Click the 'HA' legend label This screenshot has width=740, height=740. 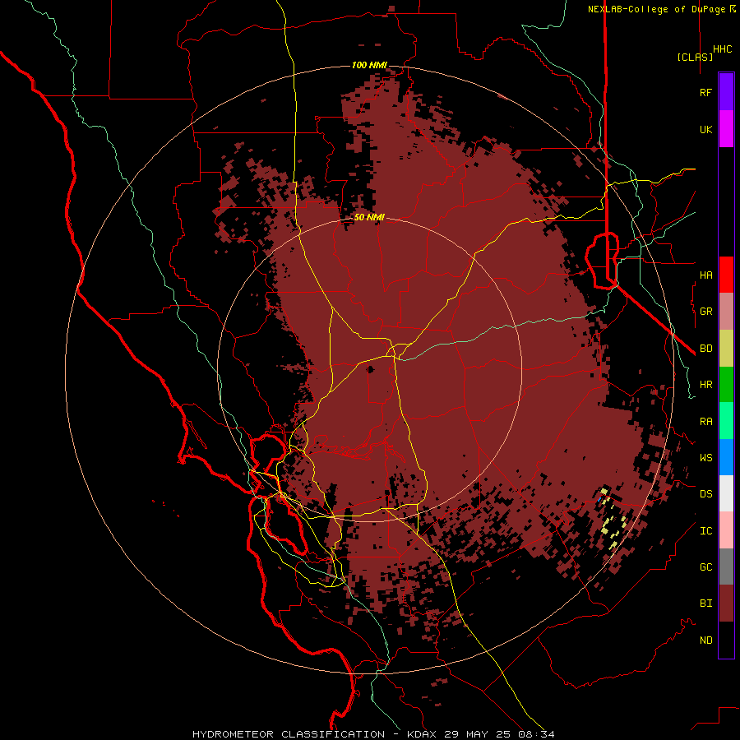click(x=705, y=275)
